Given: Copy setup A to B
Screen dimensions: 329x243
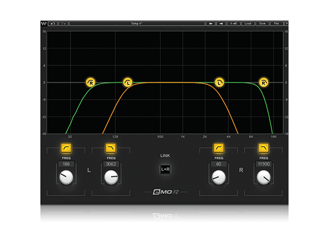Looking at the screenshot, I should tap(234, 24).
